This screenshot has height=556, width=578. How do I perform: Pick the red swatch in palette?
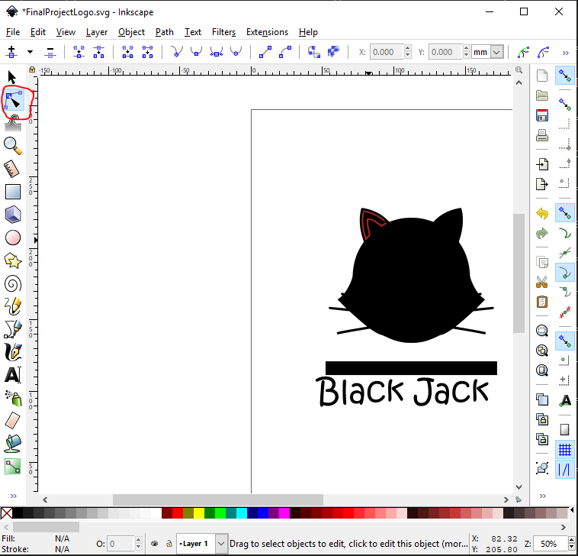click(x=178, y=512)
